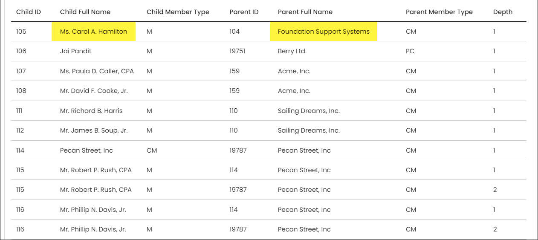Select Mr. Richard B. Harris row name
Image resolution: width=538 pixels, height=240 pixels.
(91, 111)
